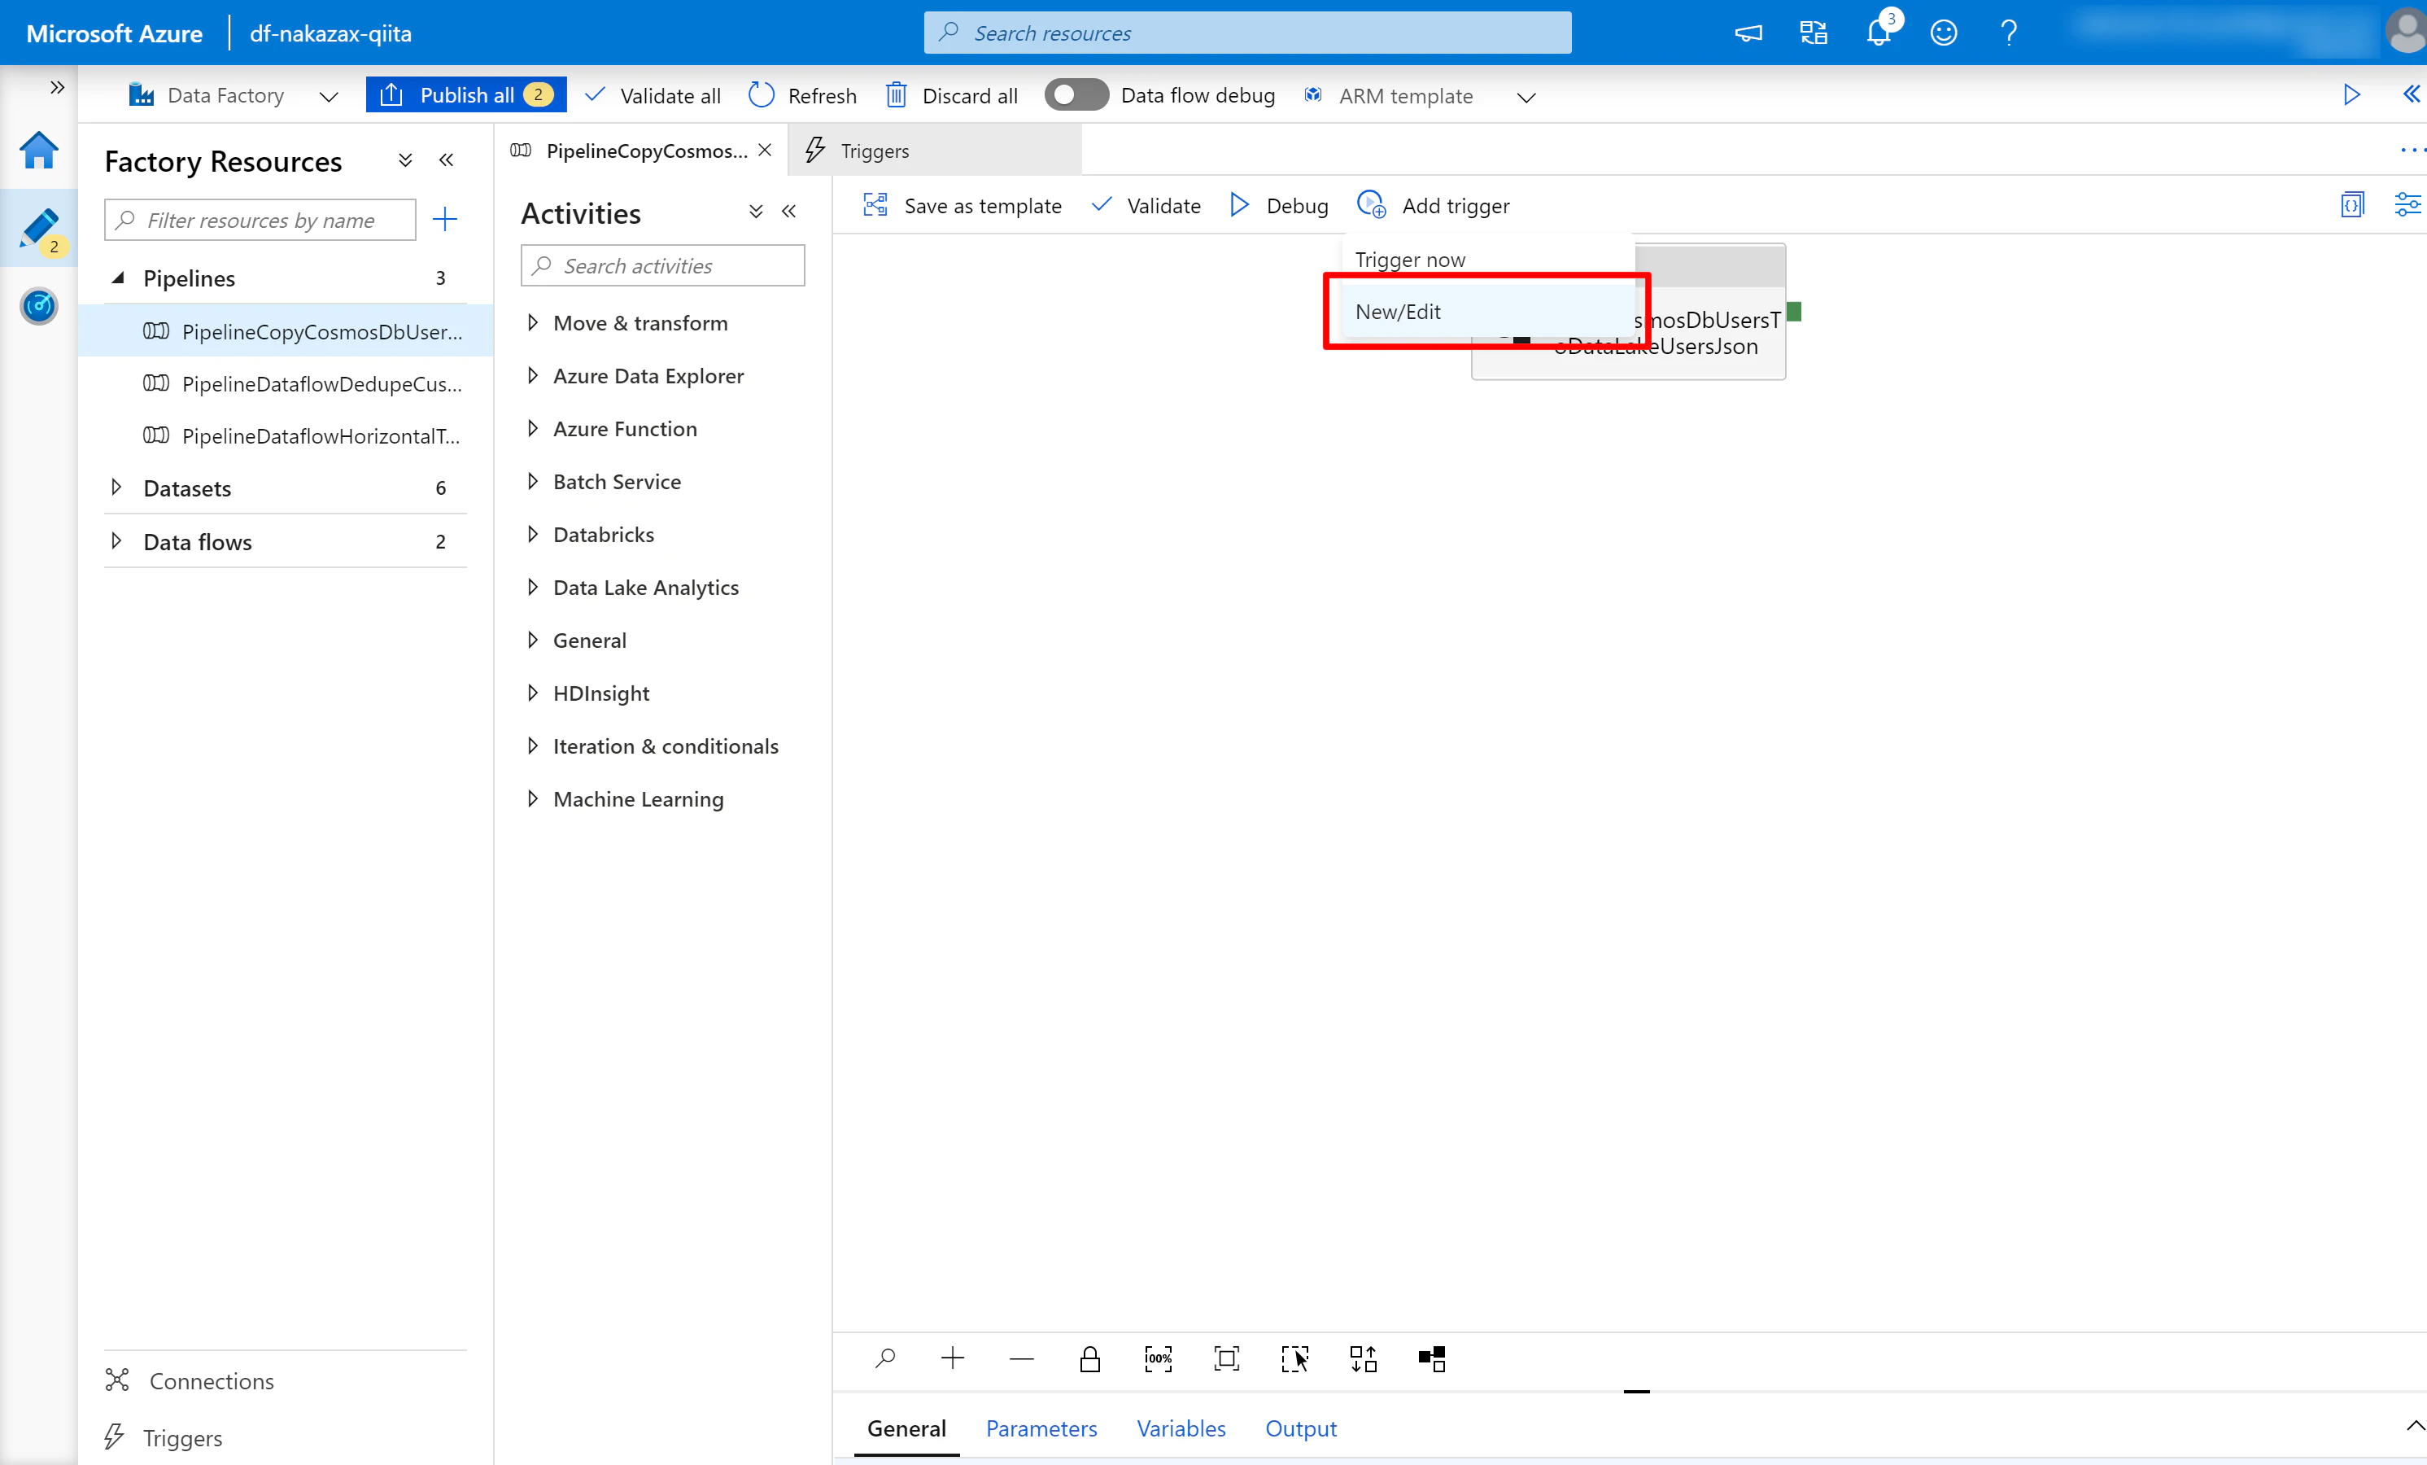The image size is (2427, 1465).
Task: Switch to the Parameters tab
Action: coord(1041,1428)
